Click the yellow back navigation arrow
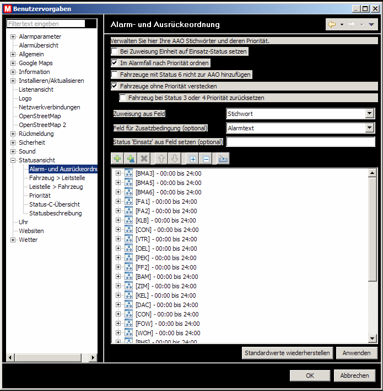 [x=332, y=24]
